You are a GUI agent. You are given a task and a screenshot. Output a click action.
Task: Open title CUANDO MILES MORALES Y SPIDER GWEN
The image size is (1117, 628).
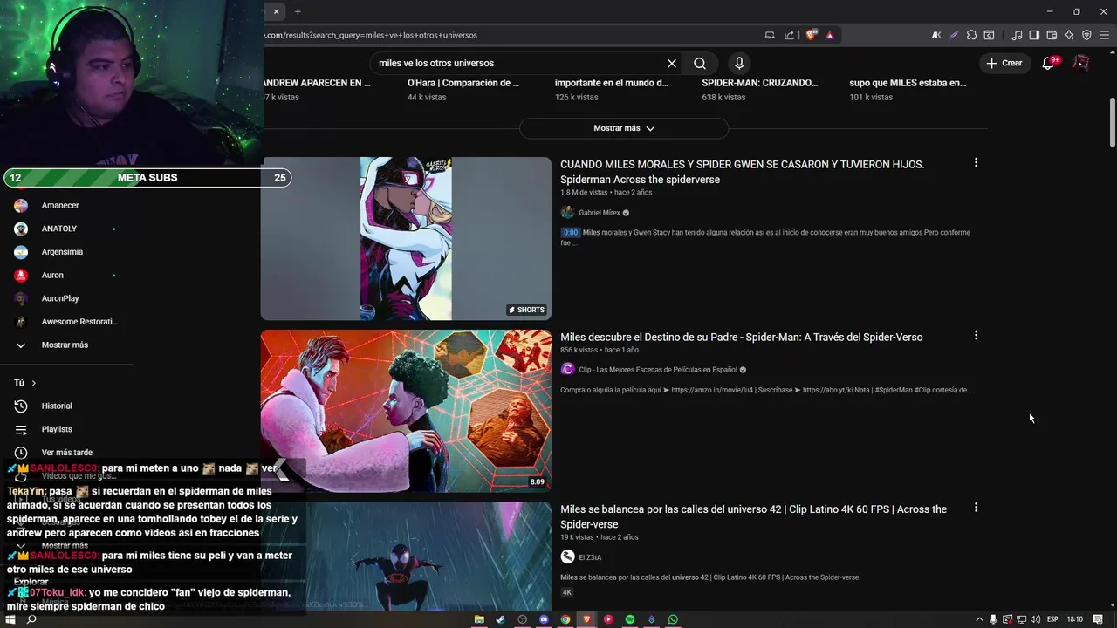[x=742, y=172]
